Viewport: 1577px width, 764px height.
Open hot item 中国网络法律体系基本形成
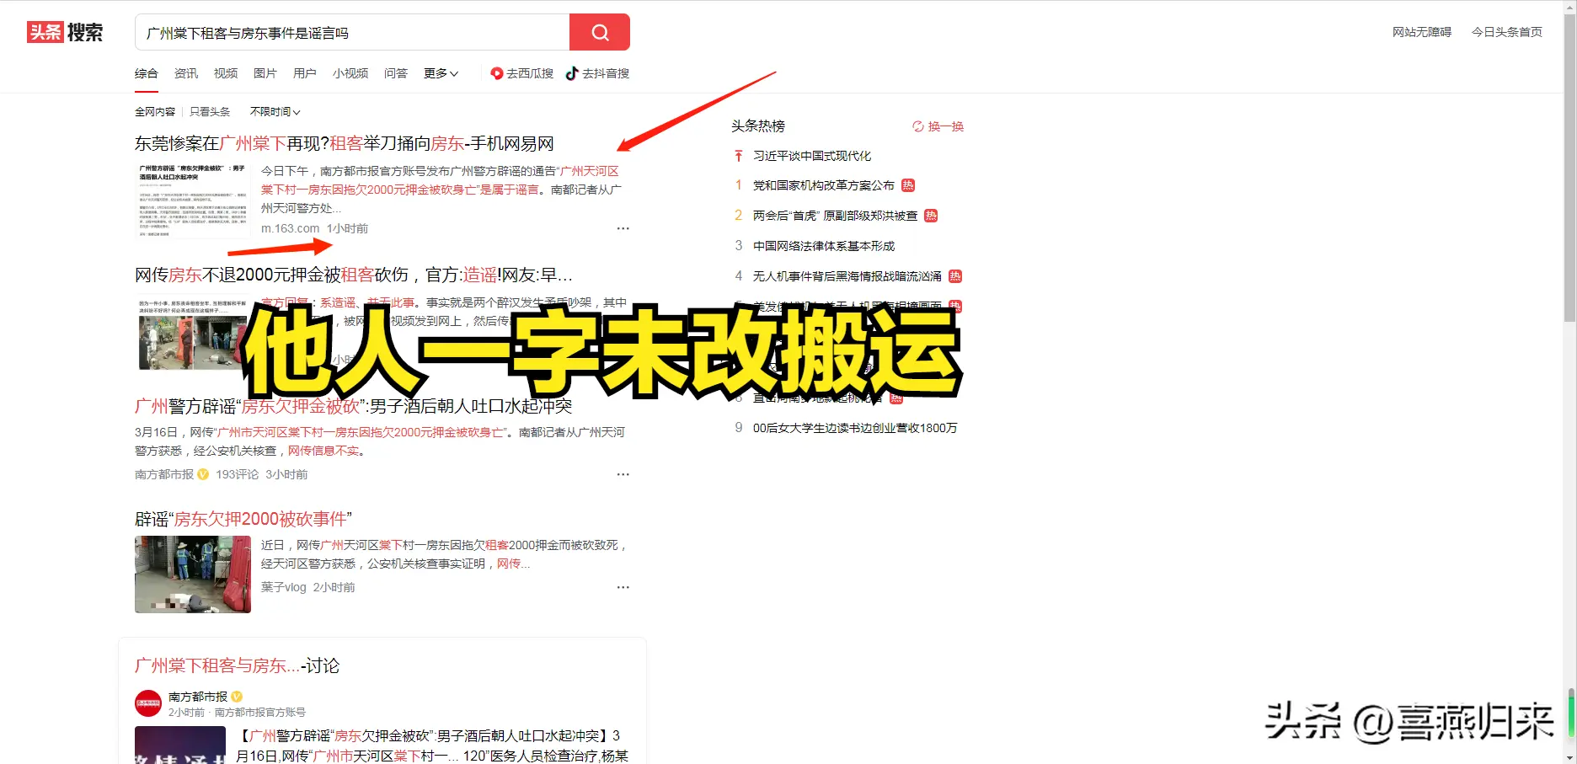tap(824, 246)
